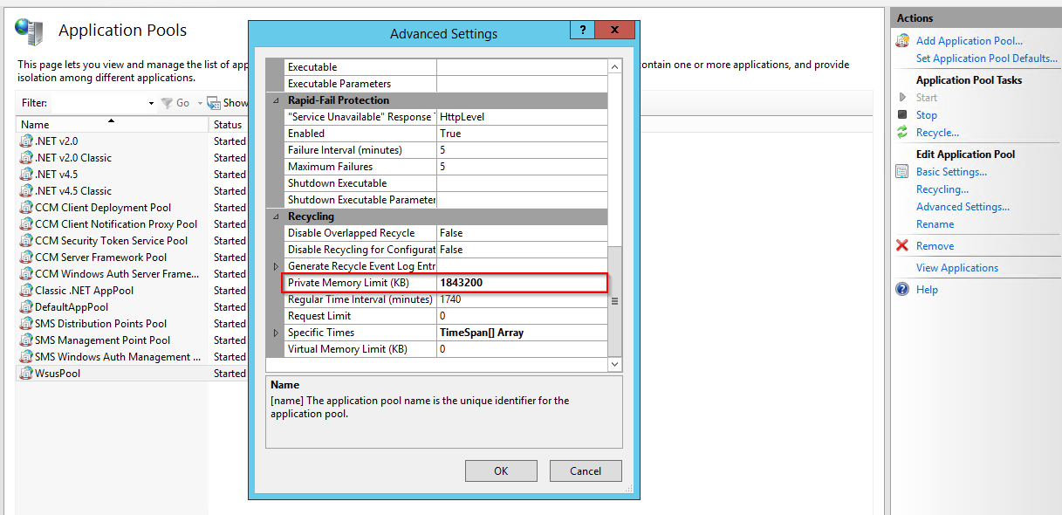Viewport: 1062px width, 515px height.
Task: Click the blue Help question icon
Action: point(902,290)
